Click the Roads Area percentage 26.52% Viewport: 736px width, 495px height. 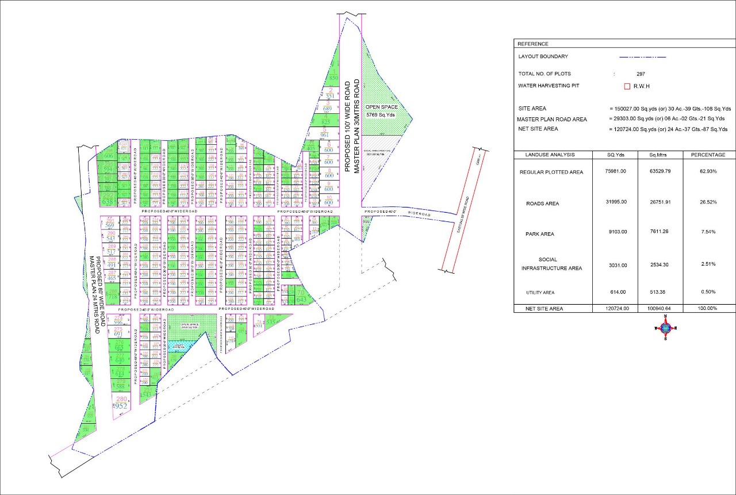point(708,203)
